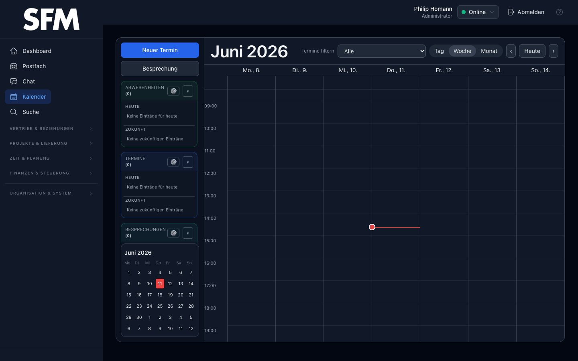The width and height of the screenshot is (578, 361).
Task: Expand Organisation & System section
Action: pos(51,193)
